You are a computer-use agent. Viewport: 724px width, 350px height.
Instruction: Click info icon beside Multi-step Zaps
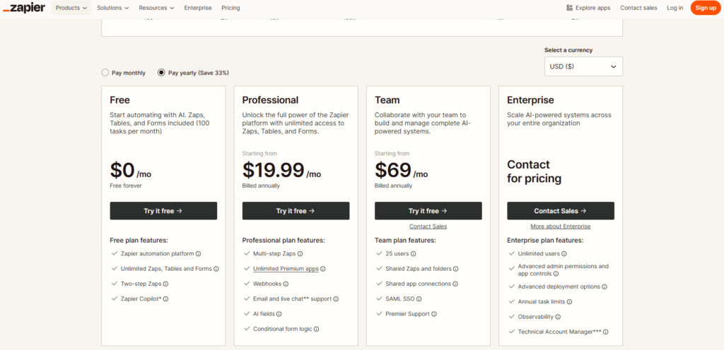(300, 253)
